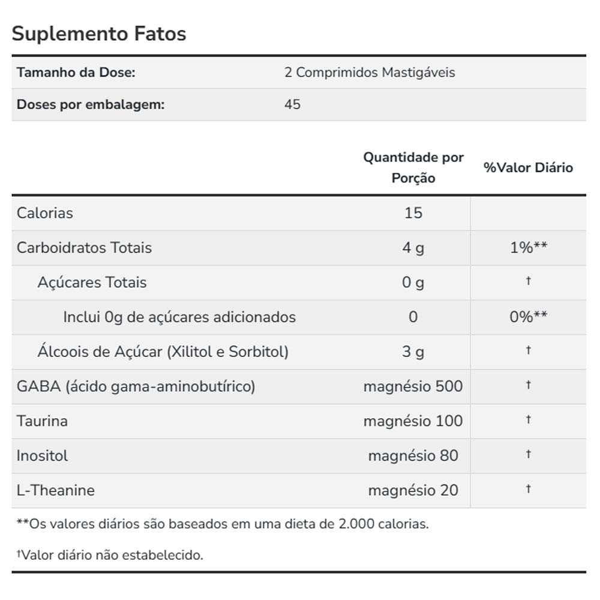This screenshot has width=600, height=600.
Task: Select the "Carboidratos Totais" row label
Action: (84, 248)
